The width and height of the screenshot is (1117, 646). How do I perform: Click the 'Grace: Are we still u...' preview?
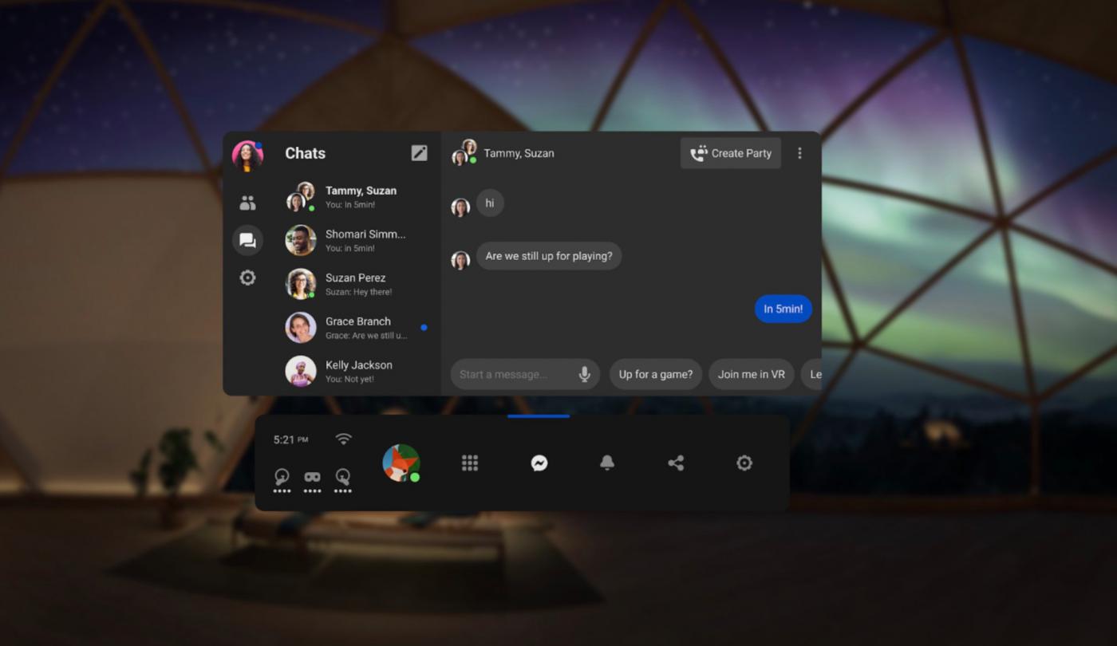(x=366, y=336)
